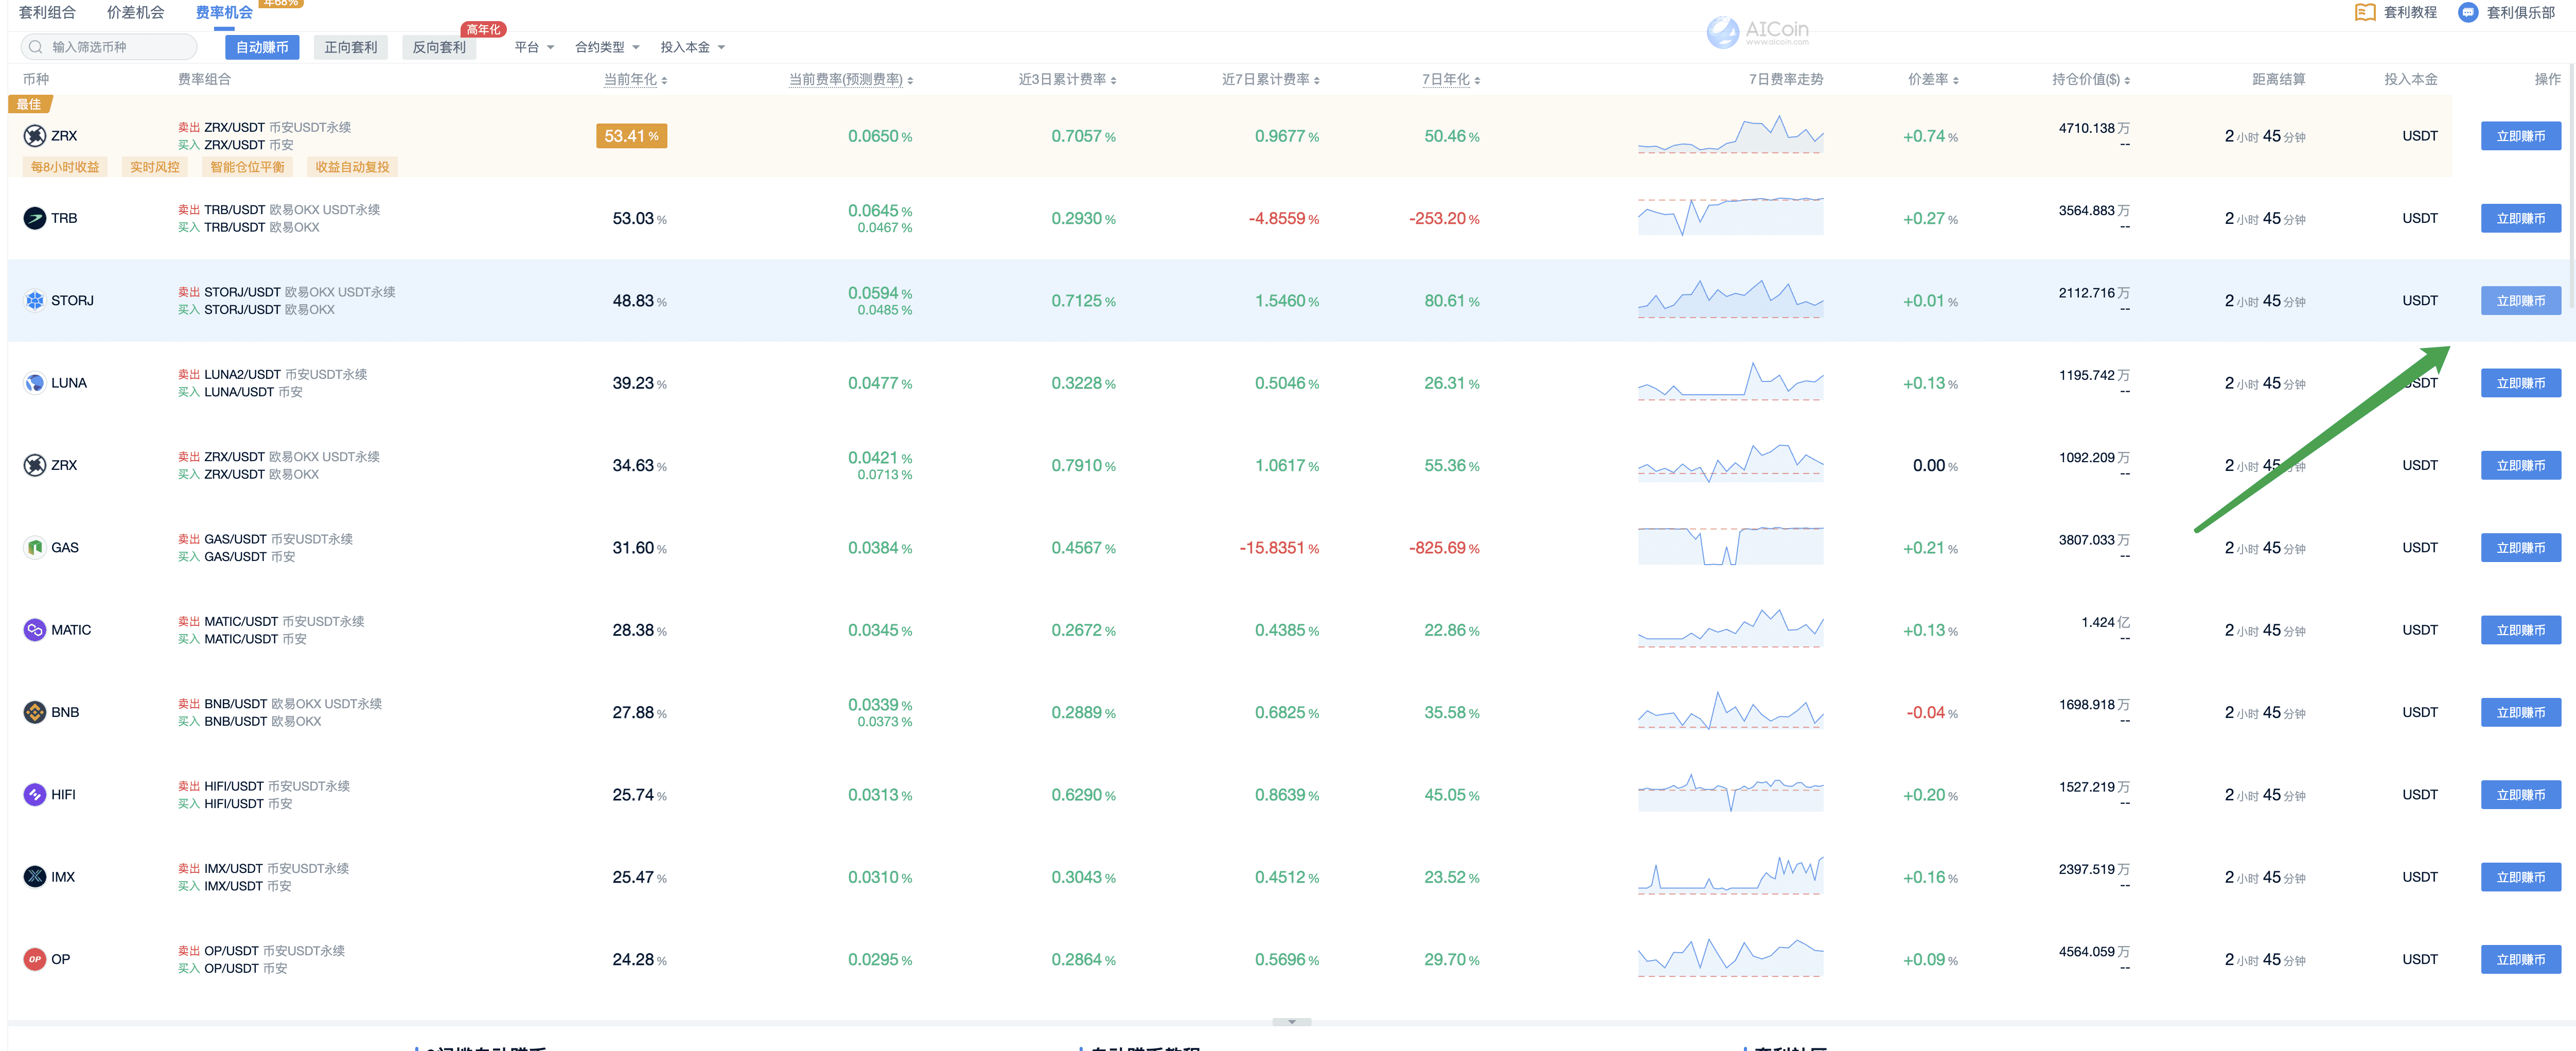Click 立即赚币 for the OP row
2576x1051 pixels.
tap(2520, 959)
